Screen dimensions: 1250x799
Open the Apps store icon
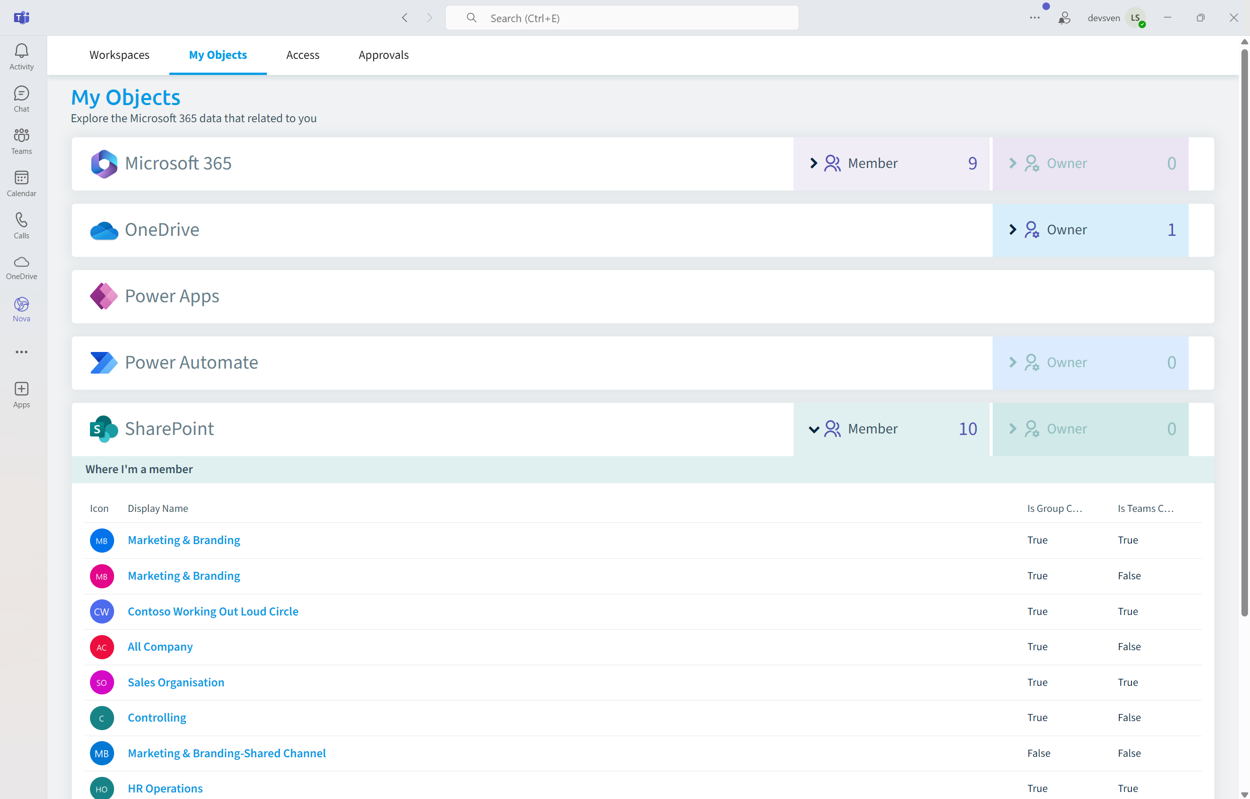point(21,395)
